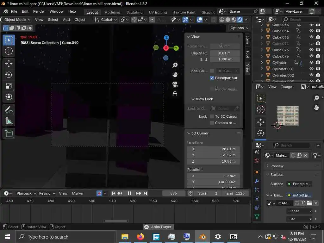Unlink the mAteB image texture
Viewport: 324px width, 243px height.
click(x=316, y=203)
